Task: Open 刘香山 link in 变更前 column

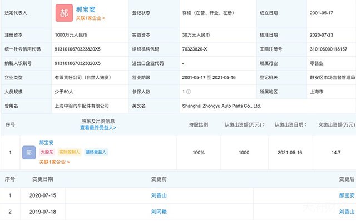Action: 159,195
